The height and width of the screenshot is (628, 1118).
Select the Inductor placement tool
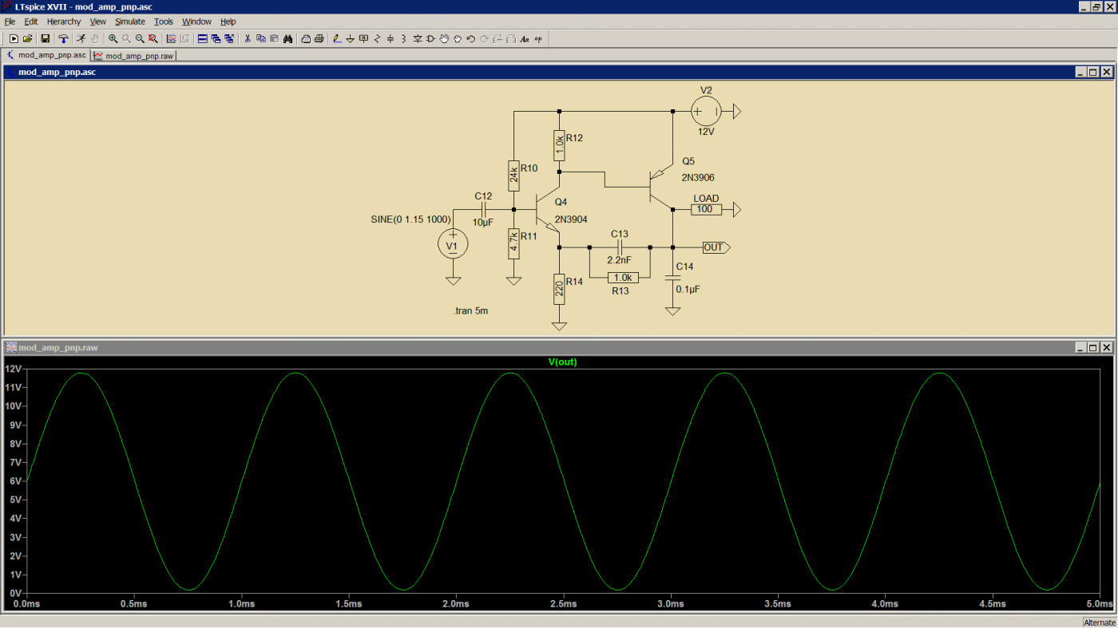[x=403, y=38]
